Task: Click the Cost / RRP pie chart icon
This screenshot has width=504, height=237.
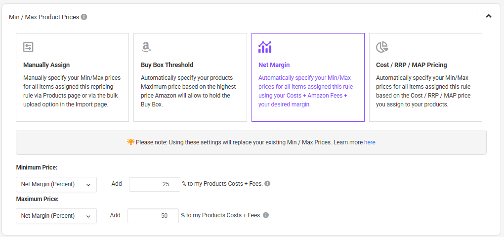Action: (382, 47)
